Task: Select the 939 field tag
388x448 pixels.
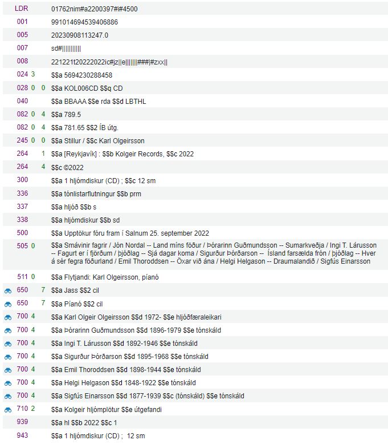Action: pyautogui.click(x=22, y=422)
